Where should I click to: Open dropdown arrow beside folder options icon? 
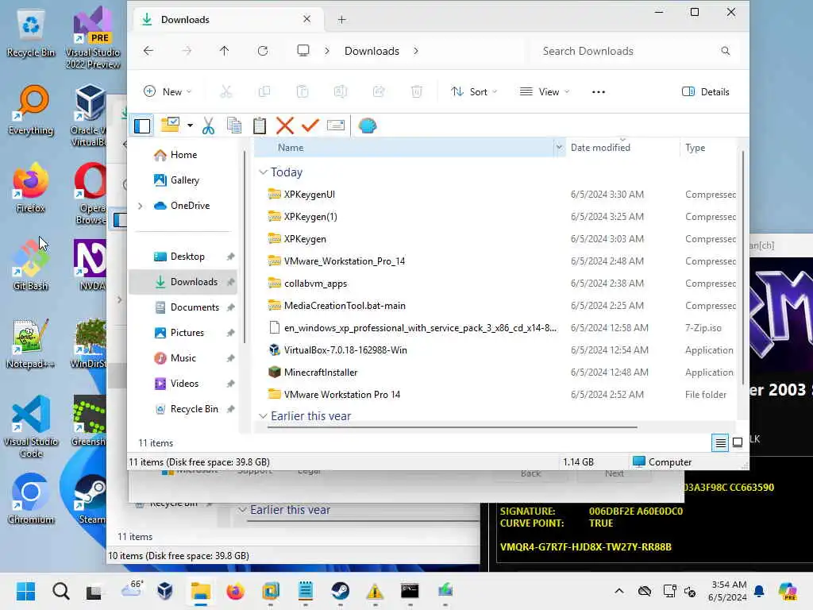coord(191,125)
